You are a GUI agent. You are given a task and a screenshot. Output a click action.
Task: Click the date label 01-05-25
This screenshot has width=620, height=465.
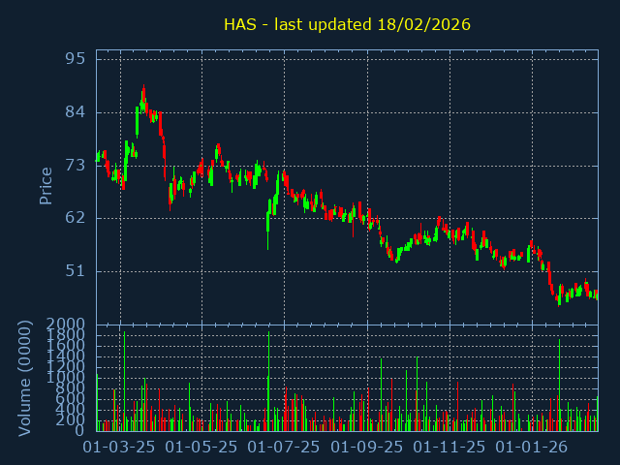pos(201,448)
